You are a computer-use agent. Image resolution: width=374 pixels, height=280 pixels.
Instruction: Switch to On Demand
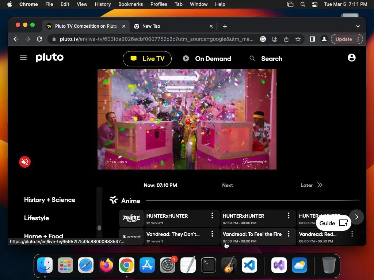[x=207, y=59]
